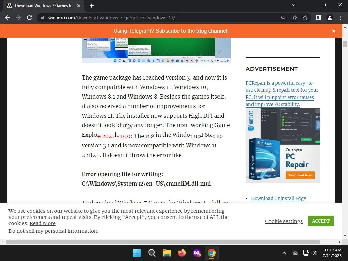The width and height of the screenshot is (348, 261).
Task: Accept cookies with the ACCEPT button
Action: [320, 221]
